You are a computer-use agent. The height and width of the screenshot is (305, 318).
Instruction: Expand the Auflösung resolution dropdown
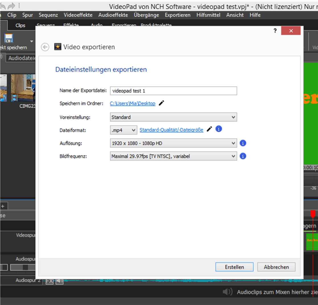[173, 143]
